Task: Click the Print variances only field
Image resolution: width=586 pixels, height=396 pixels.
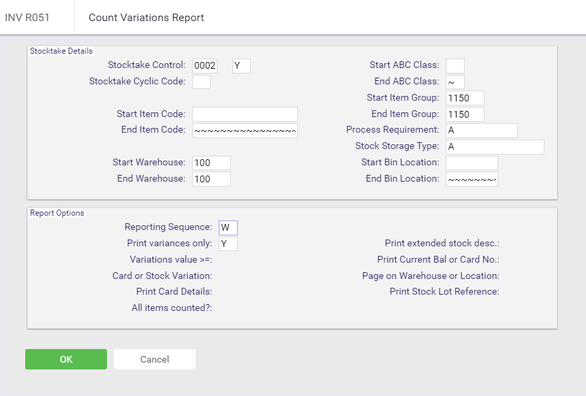Action: click(228, 244)
